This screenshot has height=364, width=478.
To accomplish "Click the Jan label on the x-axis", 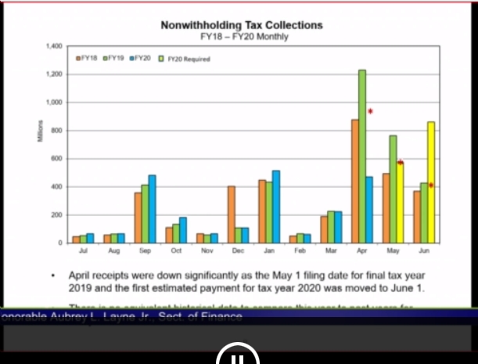I will [269, 250].
